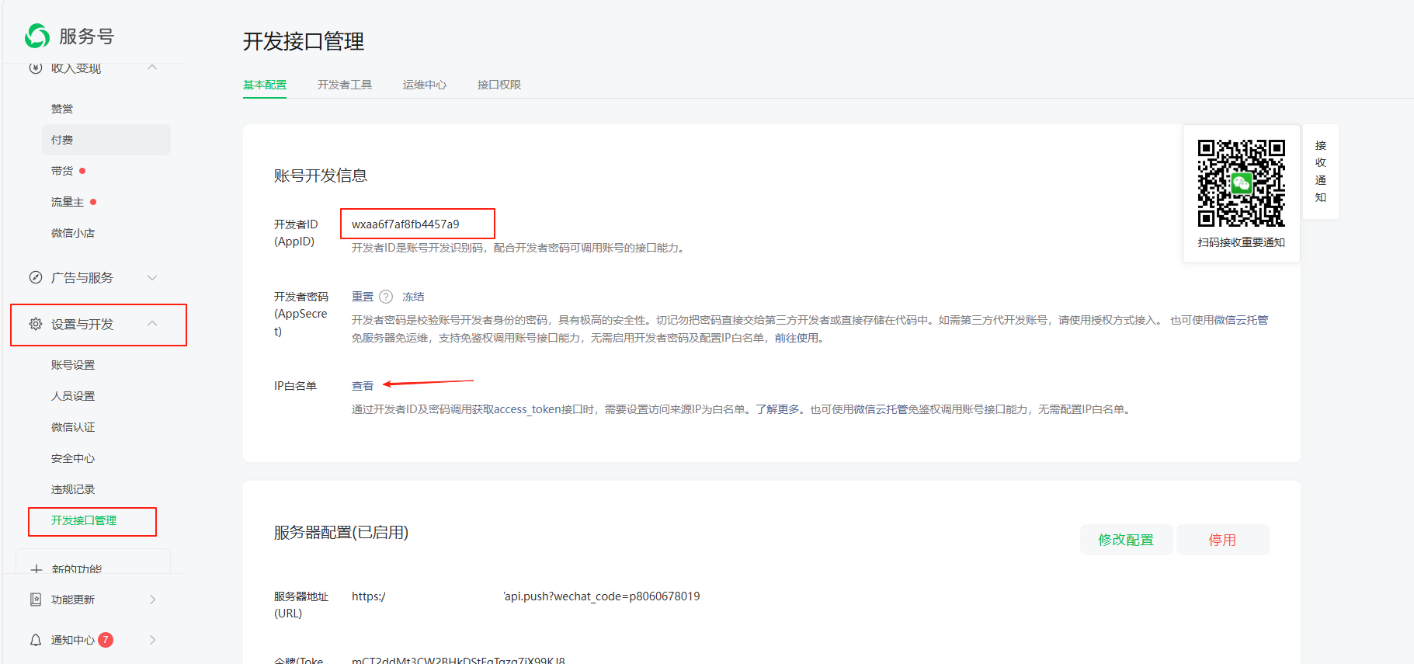Click the bell icon for 通知中心
Screen dimensions: 1414x664
coord(36,640)
